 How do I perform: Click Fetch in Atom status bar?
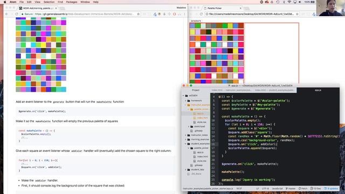(x=303, y=189)
